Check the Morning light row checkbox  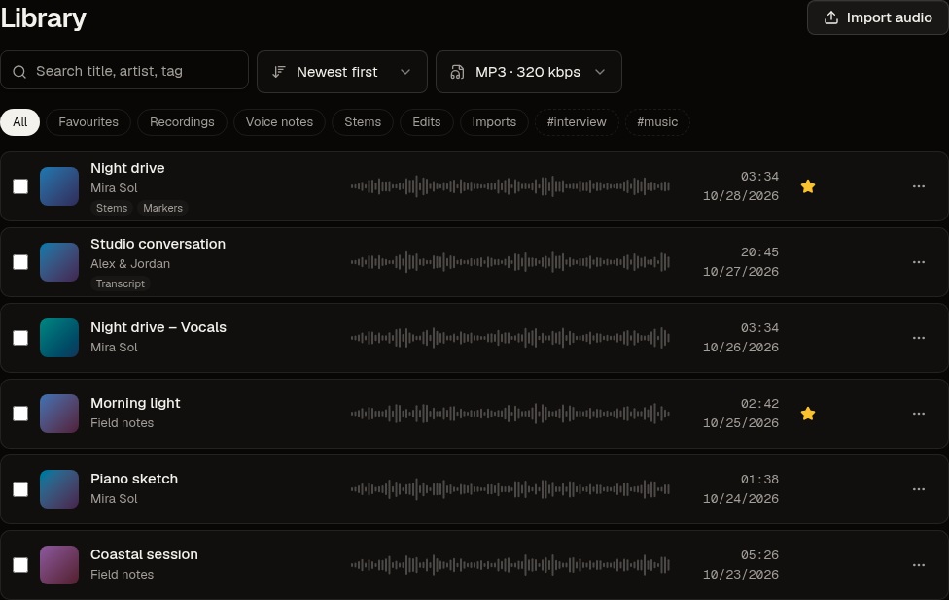pos(20,414)
